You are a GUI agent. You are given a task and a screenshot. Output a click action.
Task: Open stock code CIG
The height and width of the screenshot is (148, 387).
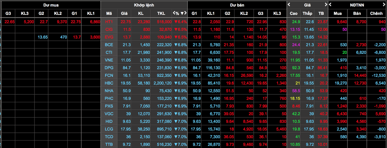[109, 29]
